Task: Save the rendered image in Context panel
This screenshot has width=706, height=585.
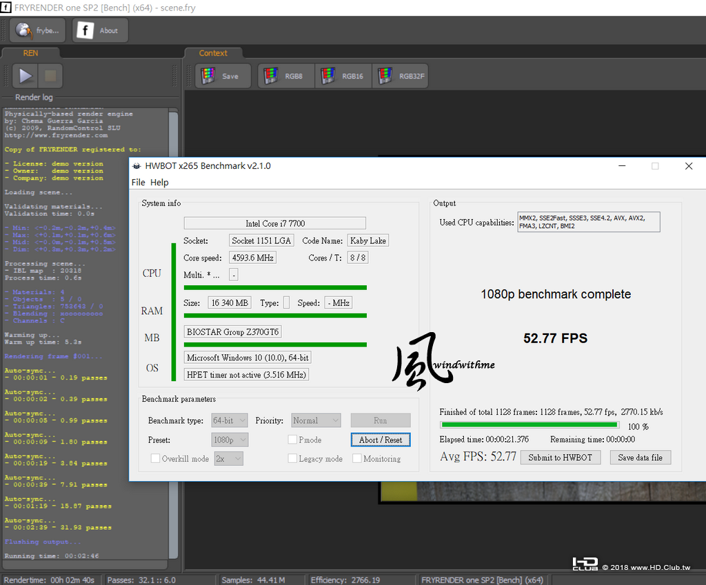Action: point(223,76)
